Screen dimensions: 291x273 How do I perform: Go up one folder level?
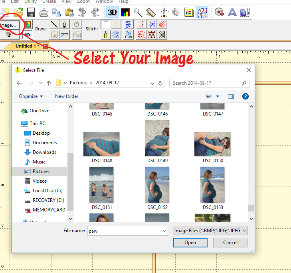[x=49, y=83]
